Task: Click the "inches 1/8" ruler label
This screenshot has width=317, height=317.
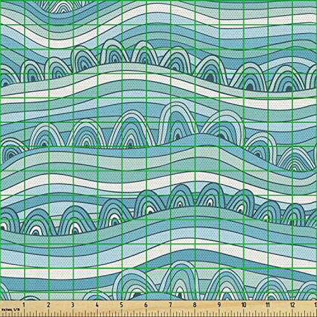Action: [10, 309]
